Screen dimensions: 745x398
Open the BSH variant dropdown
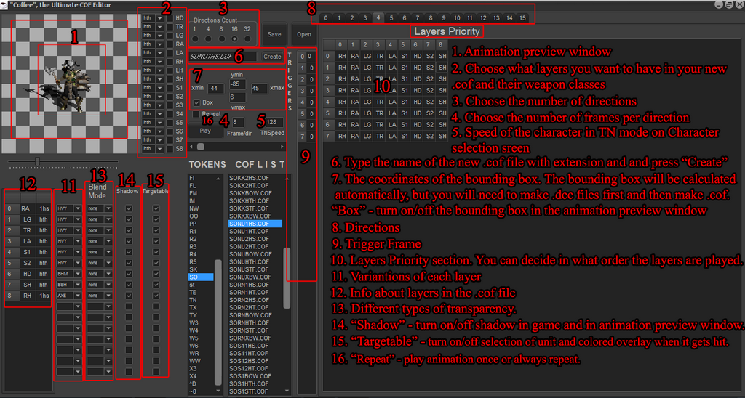78,285
